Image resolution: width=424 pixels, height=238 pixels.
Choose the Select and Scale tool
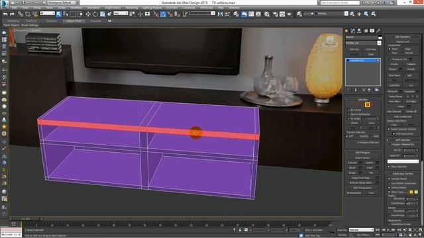(103, 14)
